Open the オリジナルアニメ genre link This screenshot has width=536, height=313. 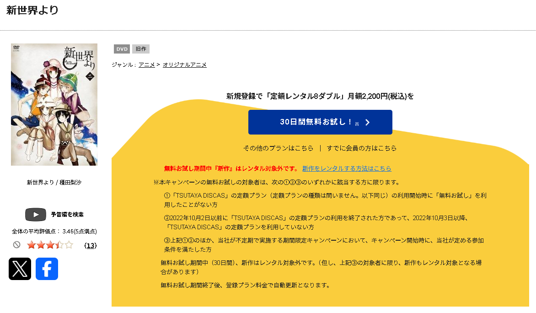coord(185,65)
